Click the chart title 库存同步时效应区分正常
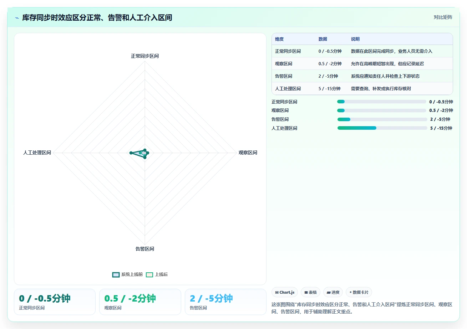This screenshot has height=329, width=467. 97,18
